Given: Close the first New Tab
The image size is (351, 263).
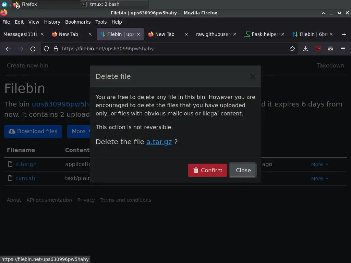Looking at the screenshot, I should [x=90, y=34].
